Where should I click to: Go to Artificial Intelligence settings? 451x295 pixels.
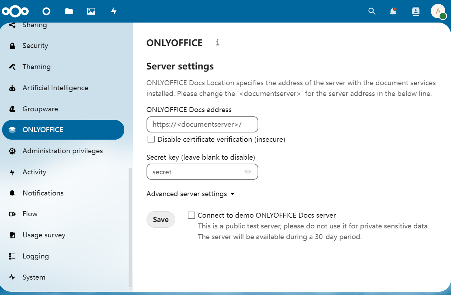tap(55, 88)
